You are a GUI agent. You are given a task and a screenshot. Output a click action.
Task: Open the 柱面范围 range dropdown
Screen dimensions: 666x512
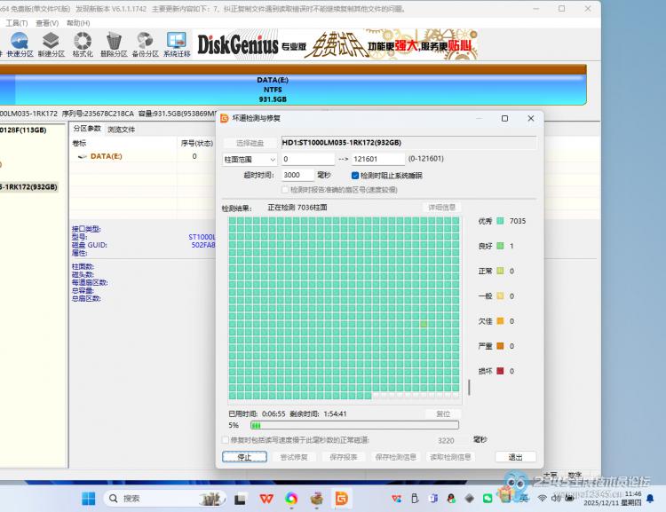click(x=250, y=159)
